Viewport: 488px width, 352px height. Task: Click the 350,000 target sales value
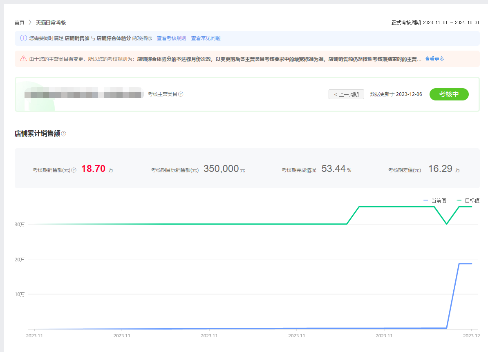(x=221, y=169)
